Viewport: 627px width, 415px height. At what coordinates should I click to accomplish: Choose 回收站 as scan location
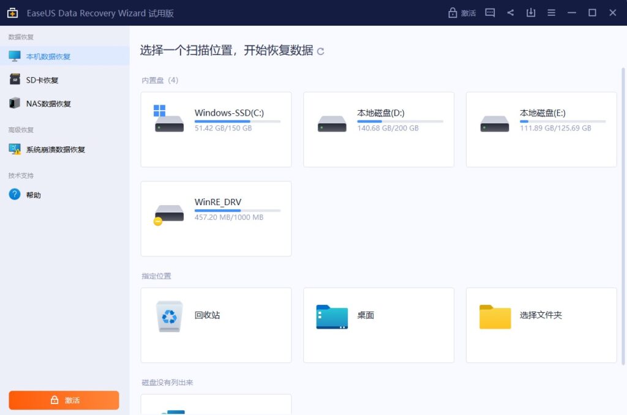[x=216, y=325]
